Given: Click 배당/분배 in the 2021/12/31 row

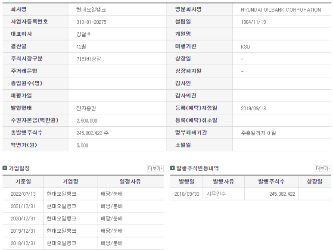Looking at the screenshot, I should (x=112, y=206).
